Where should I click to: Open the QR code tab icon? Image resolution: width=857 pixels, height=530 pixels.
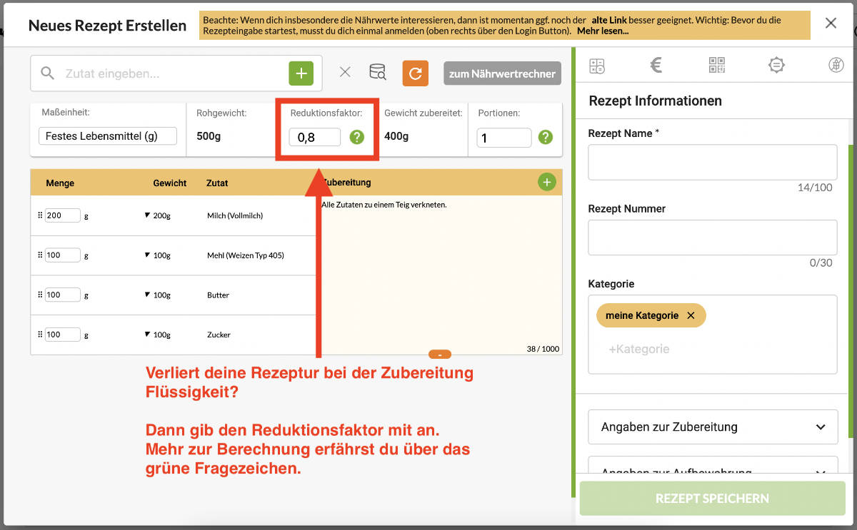[x=716, y=66]
